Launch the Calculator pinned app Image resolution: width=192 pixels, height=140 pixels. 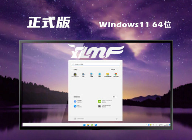click(x=91, y=74)
